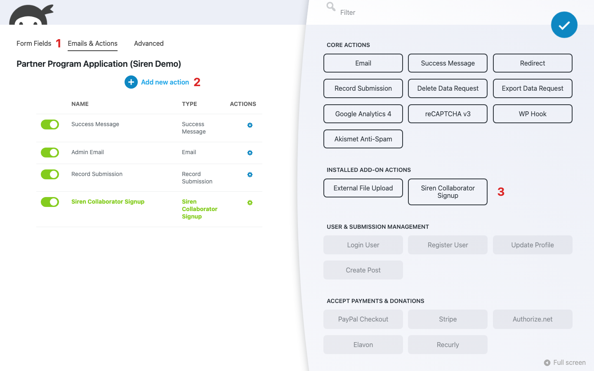The width and height of the screenshot is (594, 371).
Task: Click the Update Profile action
Action: [x=533, y=245]
